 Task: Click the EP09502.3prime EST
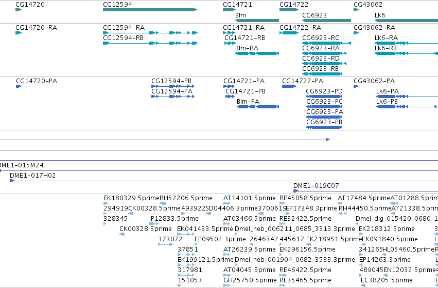[x=196, y=244]
